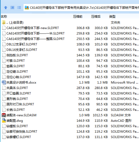Go up one level with blue arrow
Viewport: 139px width, 142px height.
coord(6,8)
